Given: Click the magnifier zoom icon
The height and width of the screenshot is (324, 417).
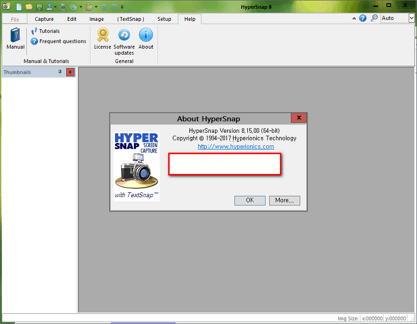Looking at the screenshot, I should click(x=374, y=18).
